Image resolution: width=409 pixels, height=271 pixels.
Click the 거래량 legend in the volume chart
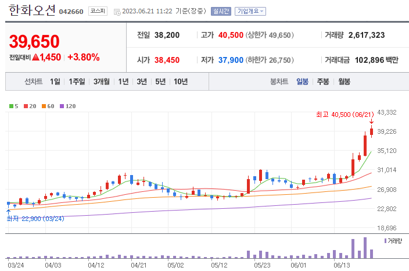pos(393,241)
